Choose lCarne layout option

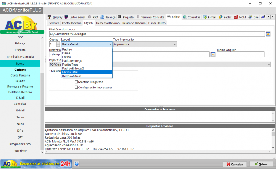pyautogui.click(x=87, y=53)
